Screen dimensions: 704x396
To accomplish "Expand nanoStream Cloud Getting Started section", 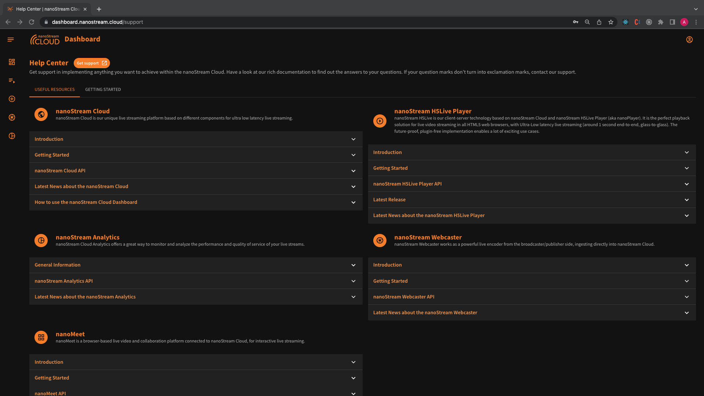I will click(x=196, y=155).
